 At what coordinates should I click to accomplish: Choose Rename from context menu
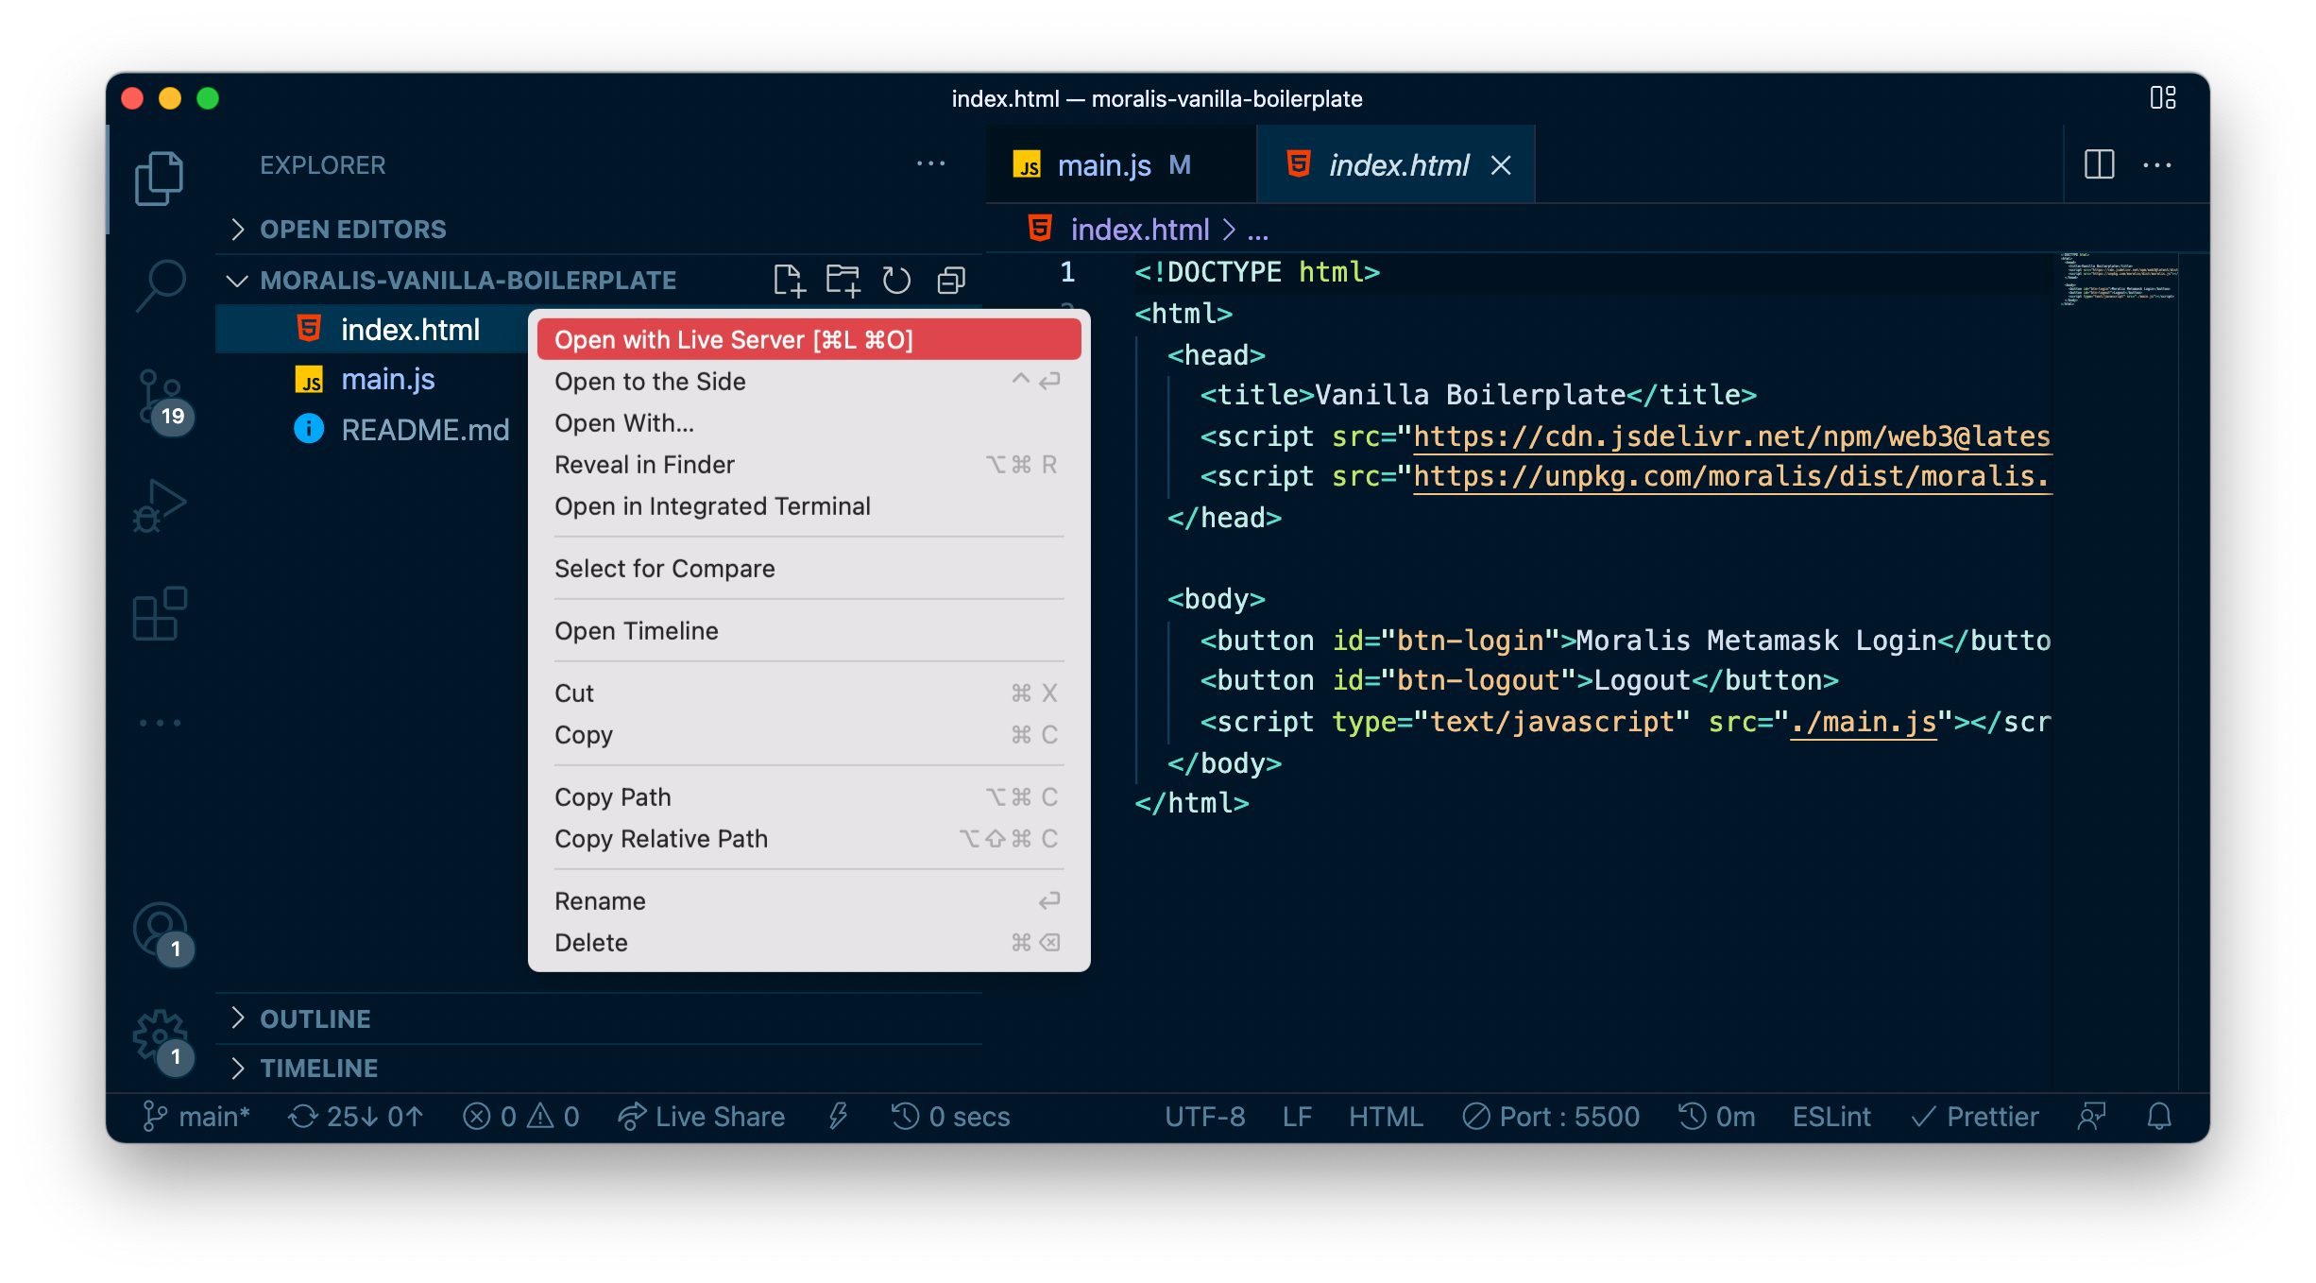pyautogui.click(x=809, y=900)
